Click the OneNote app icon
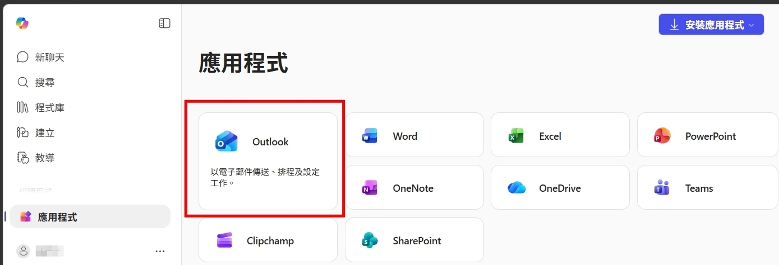 pos(370,188)
